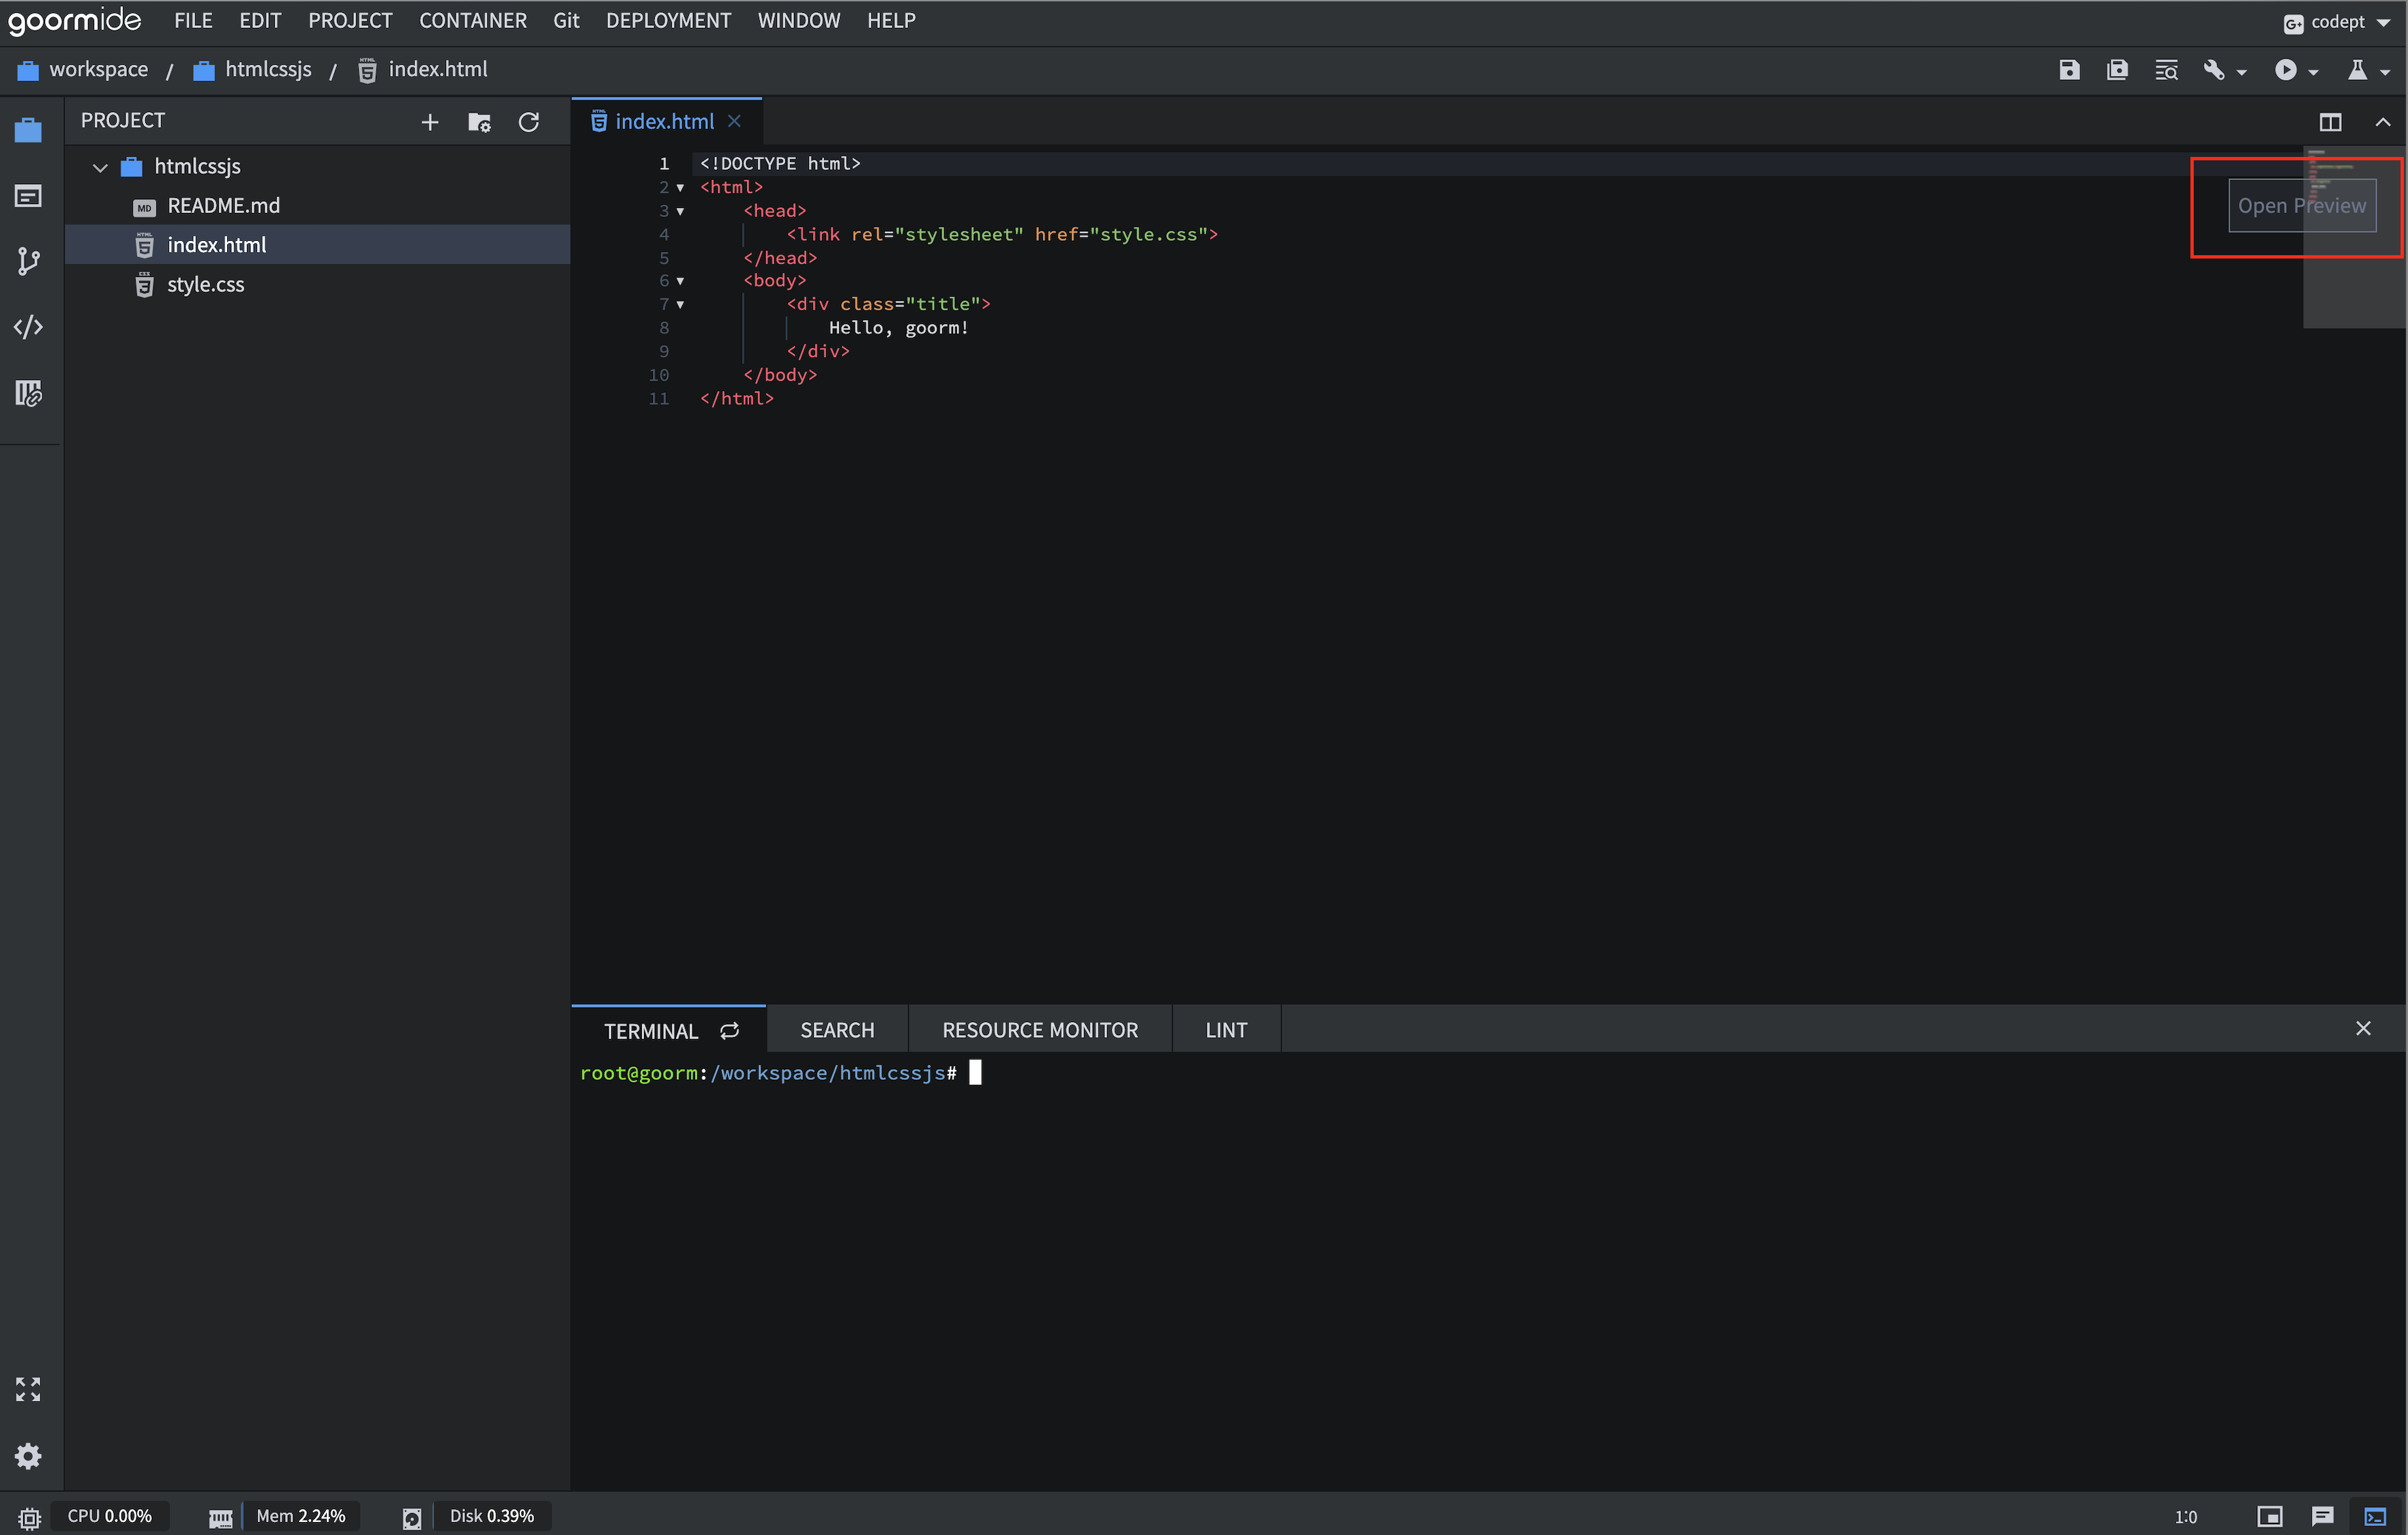The image size is (2408, 1535).
Task: Open the workspace projects panel
Action: [28, 129]
